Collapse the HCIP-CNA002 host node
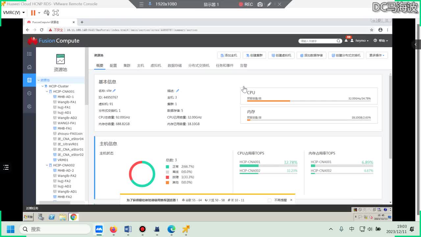Image resolution: width=421 pixels, height=237 pixels. tap(47, 165)
